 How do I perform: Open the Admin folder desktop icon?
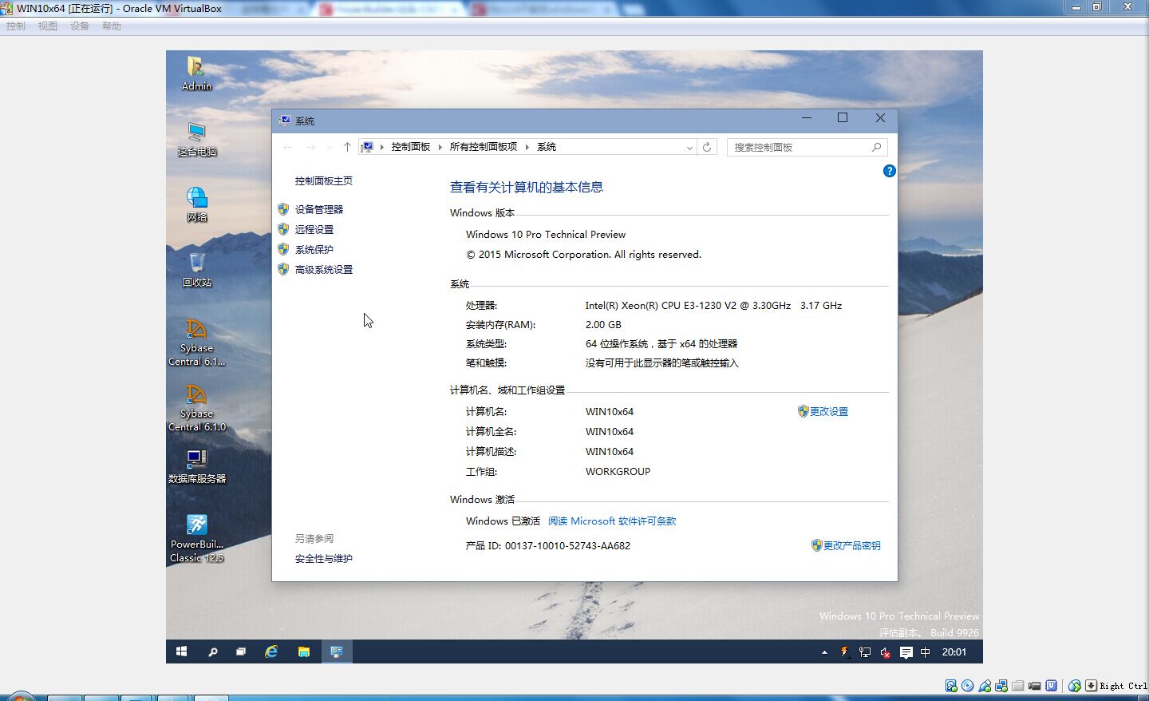click(x=196, y=73)
